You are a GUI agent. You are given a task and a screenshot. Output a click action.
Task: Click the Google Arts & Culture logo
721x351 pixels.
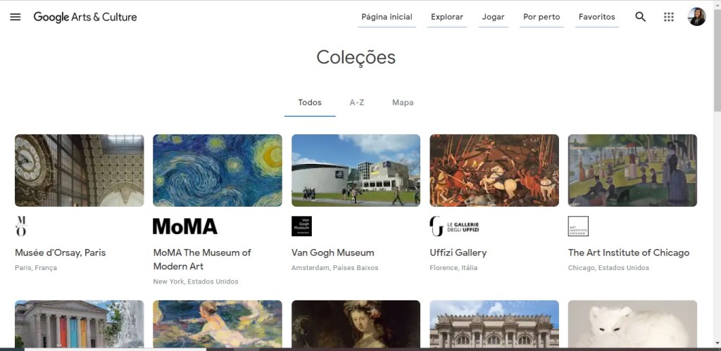[85, 17]
